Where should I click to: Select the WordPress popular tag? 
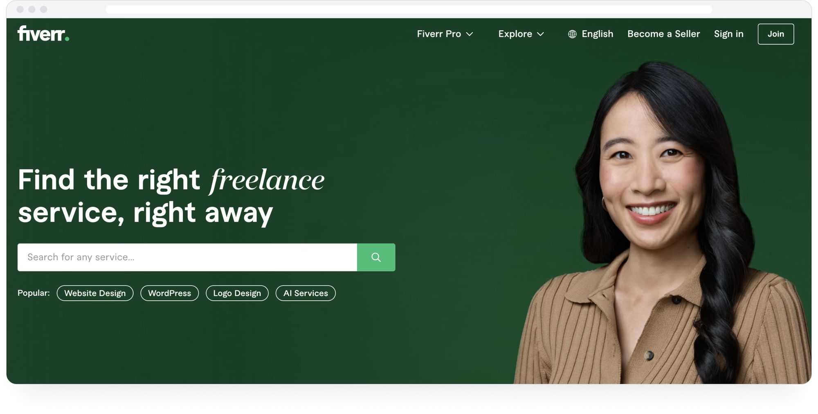coord(169,293)
